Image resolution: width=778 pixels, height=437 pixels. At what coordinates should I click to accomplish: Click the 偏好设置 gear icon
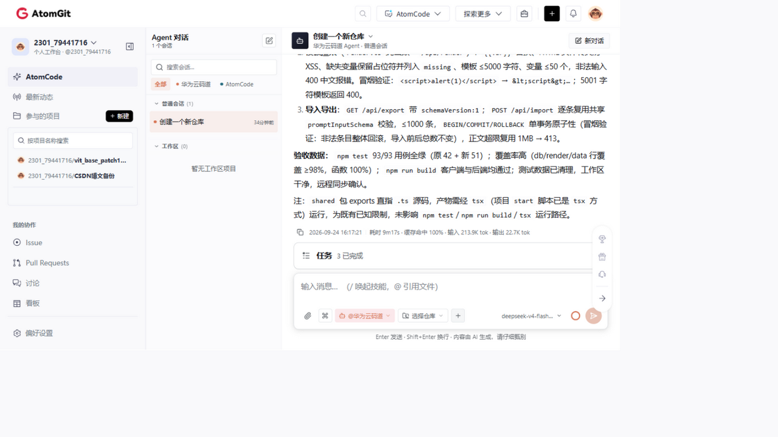click(x=17, y=333)
